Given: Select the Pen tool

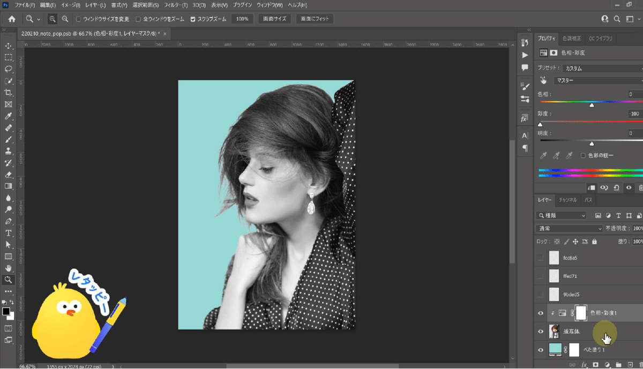Looking at the screenshot, I should tap(9, 221).
